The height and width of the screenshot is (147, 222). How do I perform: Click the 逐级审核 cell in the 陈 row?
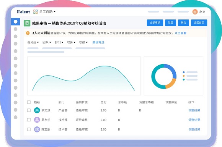tap(82, 129)
